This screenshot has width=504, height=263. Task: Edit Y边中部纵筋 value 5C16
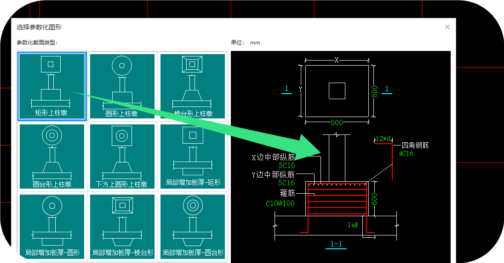coord(286,183)
